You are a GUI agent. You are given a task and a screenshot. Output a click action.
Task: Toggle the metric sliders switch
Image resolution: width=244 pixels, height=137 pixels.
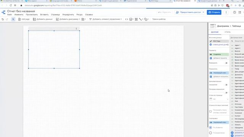click(226, 92)
